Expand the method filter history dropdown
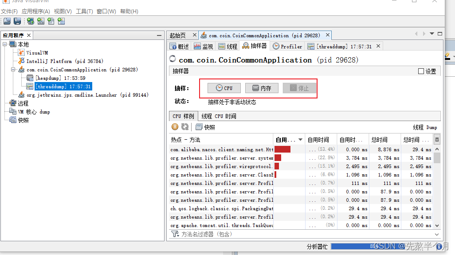This screenshot has height=255, width=455. pos(437,235)
